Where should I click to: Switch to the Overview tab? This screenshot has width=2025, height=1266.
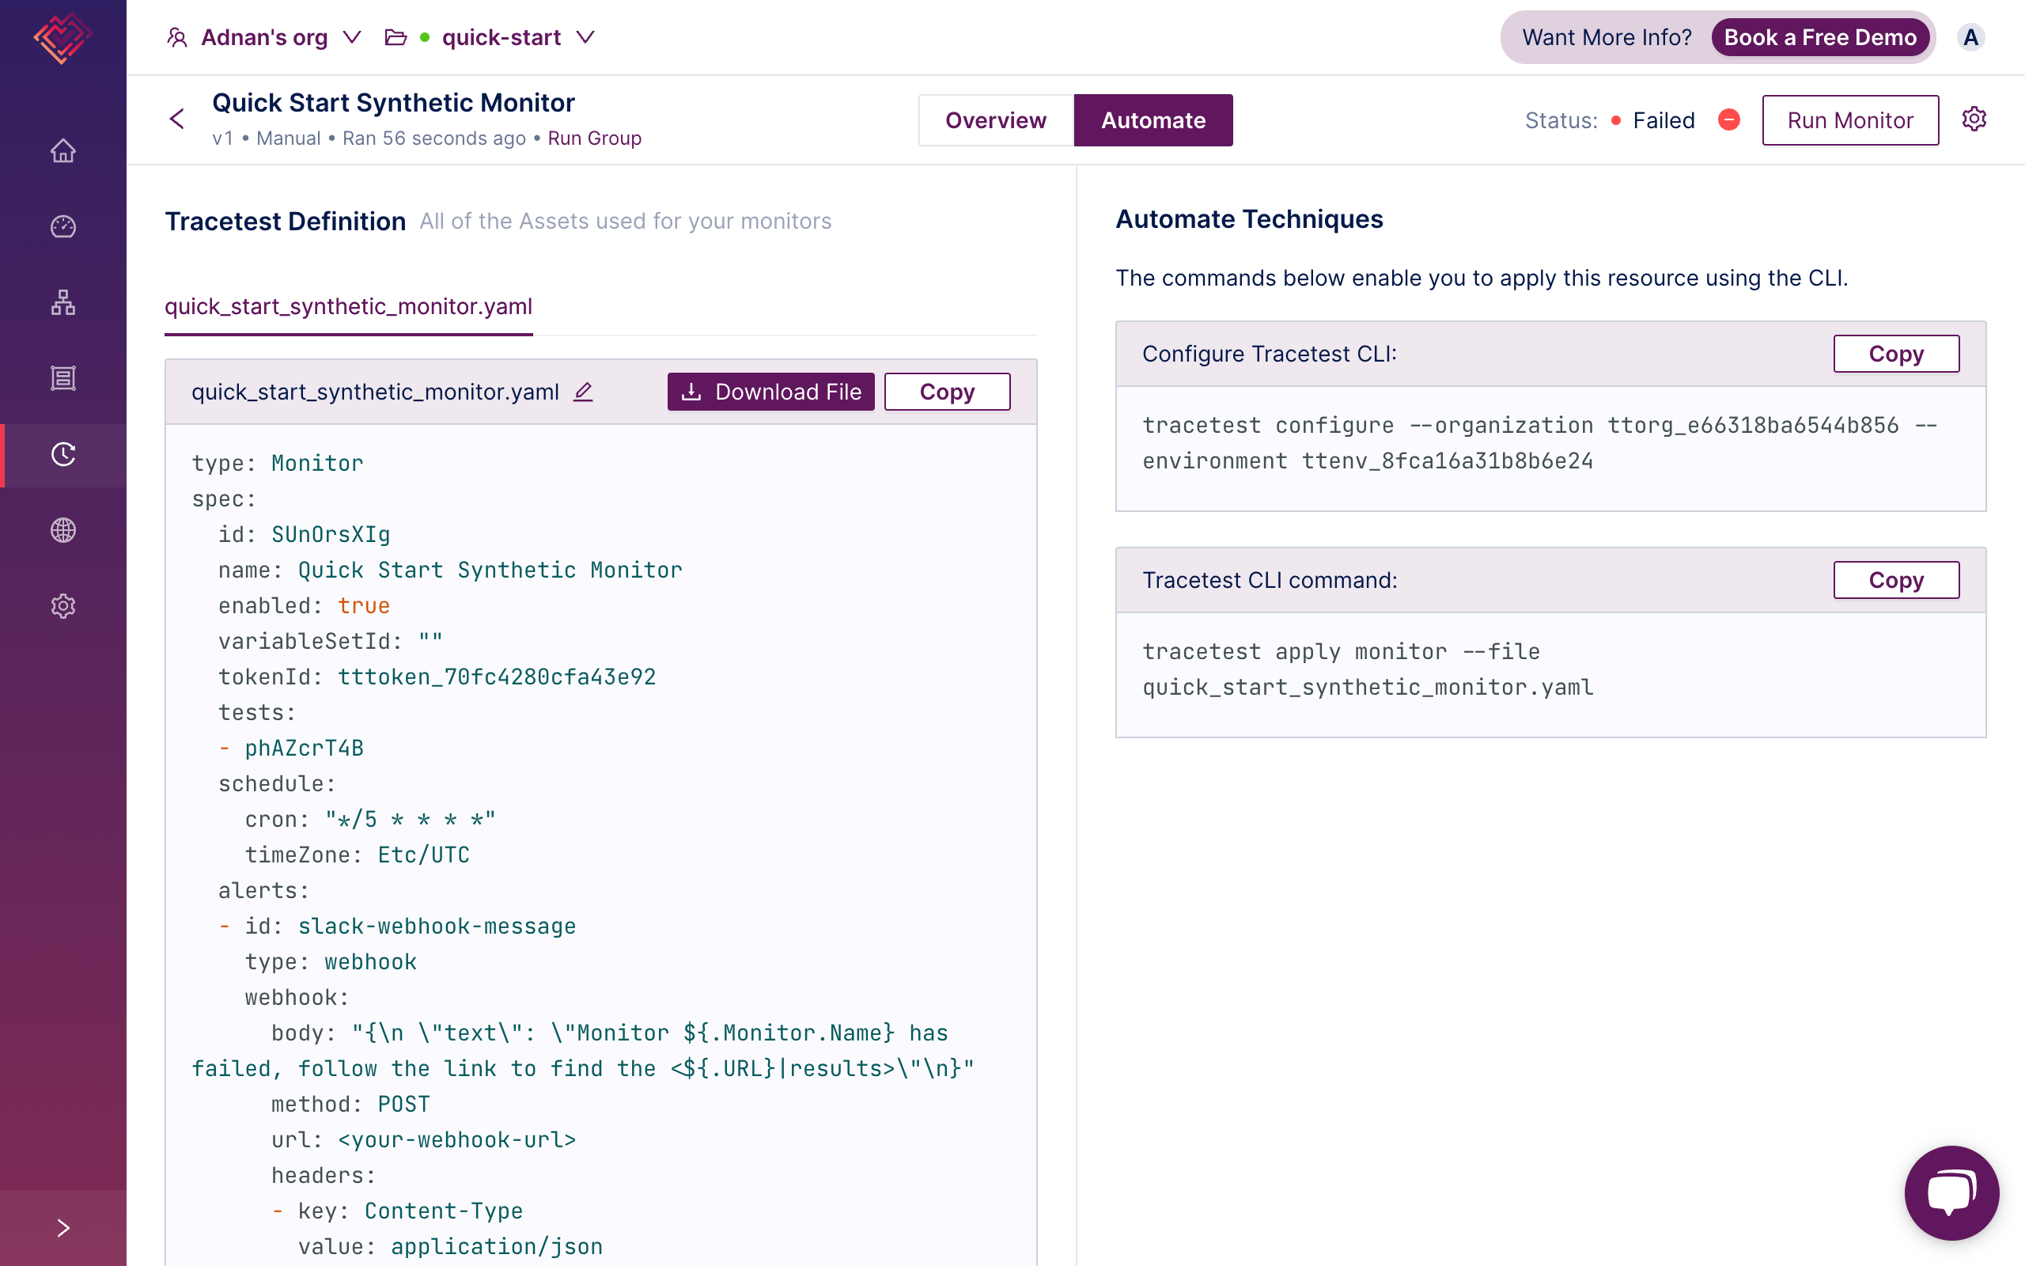click(994, 119)
